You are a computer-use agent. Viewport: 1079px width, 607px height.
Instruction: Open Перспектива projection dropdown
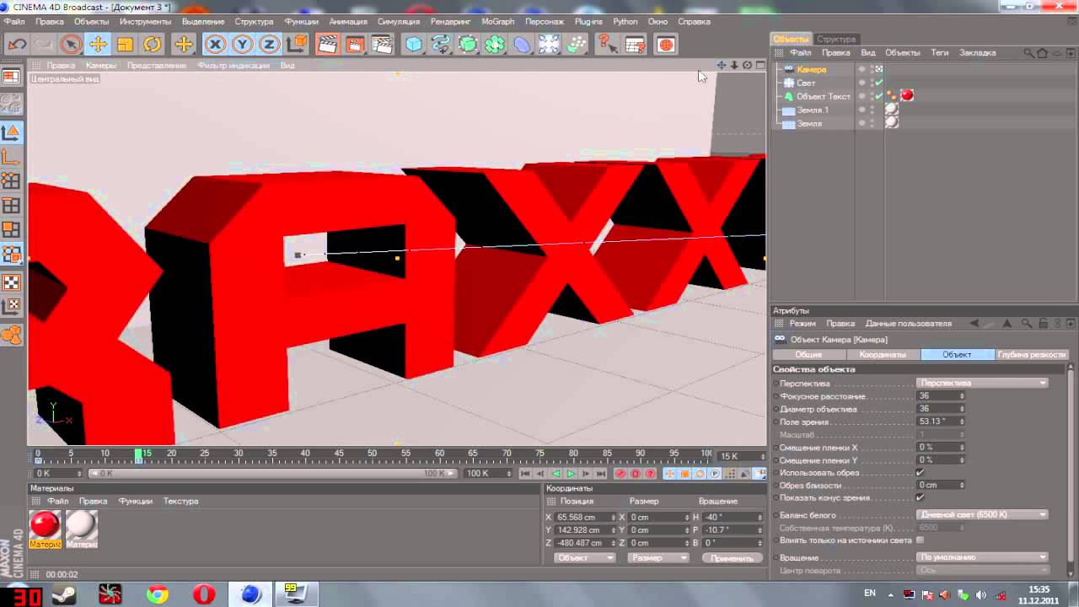pos(982,383)
